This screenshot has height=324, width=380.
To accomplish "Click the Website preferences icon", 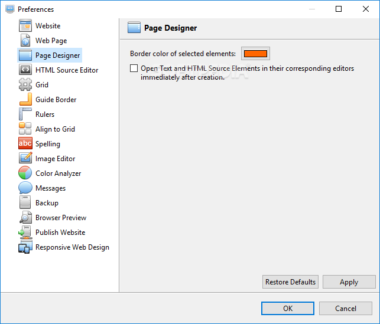I will tap(25, 25).
